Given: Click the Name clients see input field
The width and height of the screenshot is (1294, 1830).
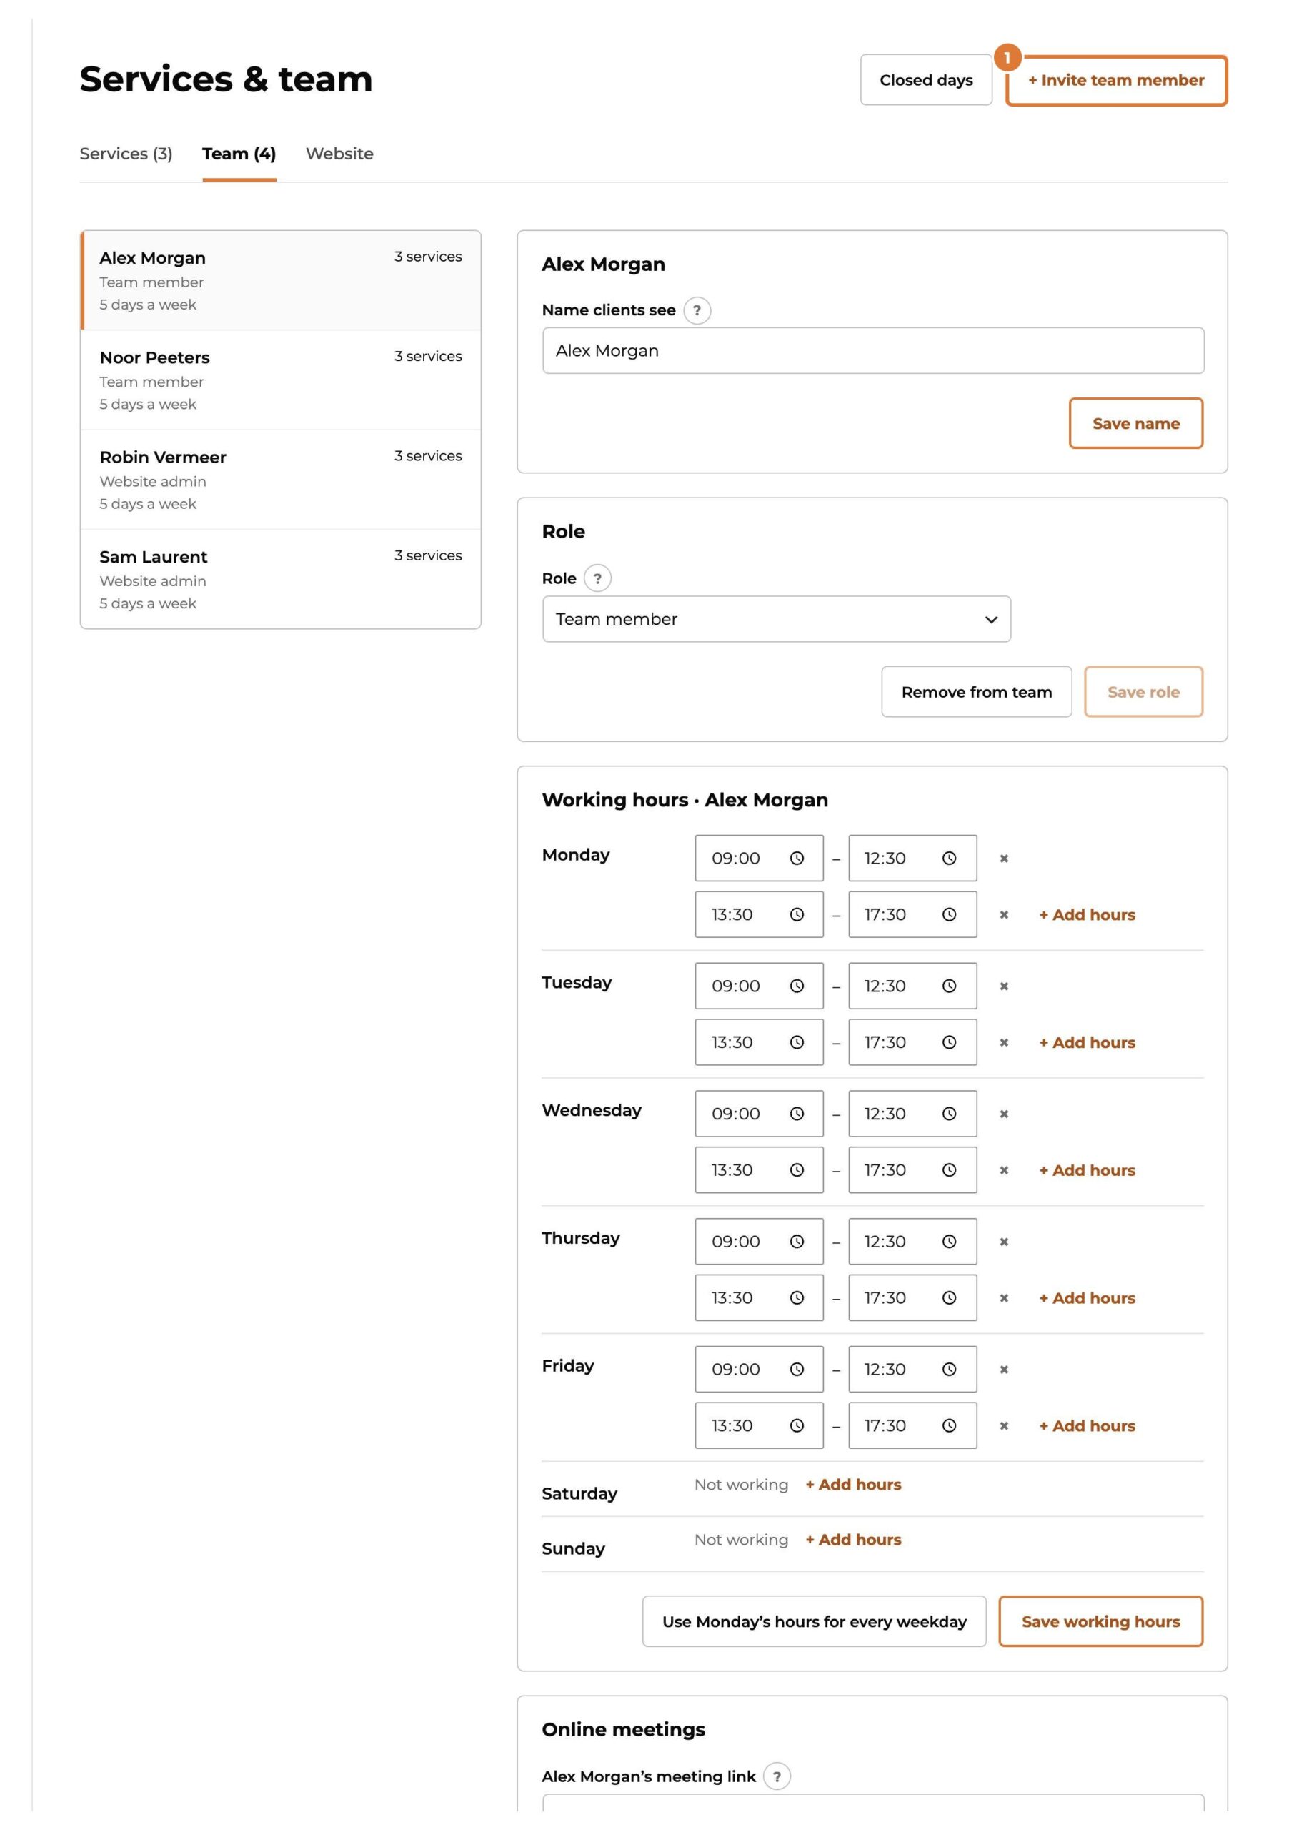Looking at the screenshot, I should pos(873,351).
